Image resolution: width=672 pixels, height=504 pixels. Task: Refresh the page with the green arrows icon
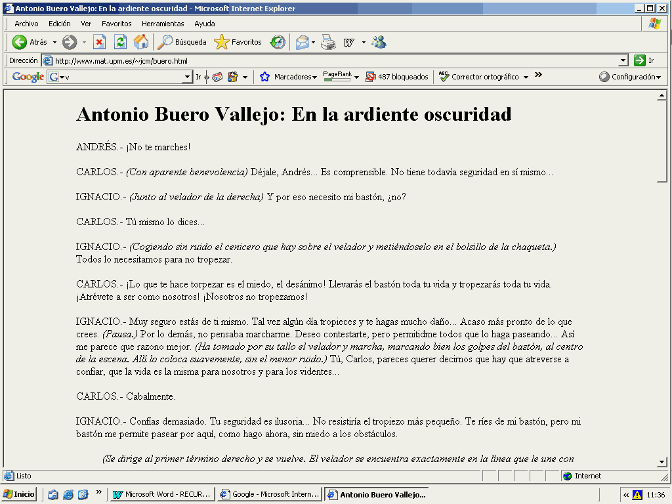click(121, 42)
